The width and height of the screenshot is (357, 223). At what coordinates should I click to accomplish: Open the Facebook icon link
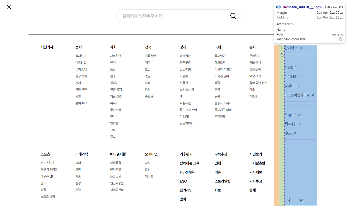[289, 201]
